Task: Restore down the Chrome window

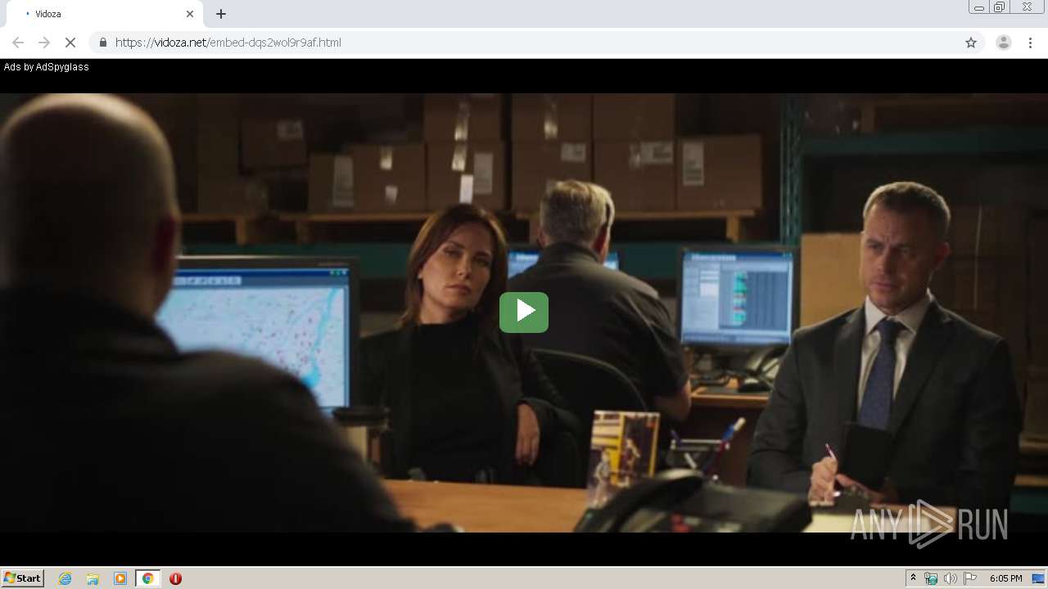Action: tap(1000, 7)
